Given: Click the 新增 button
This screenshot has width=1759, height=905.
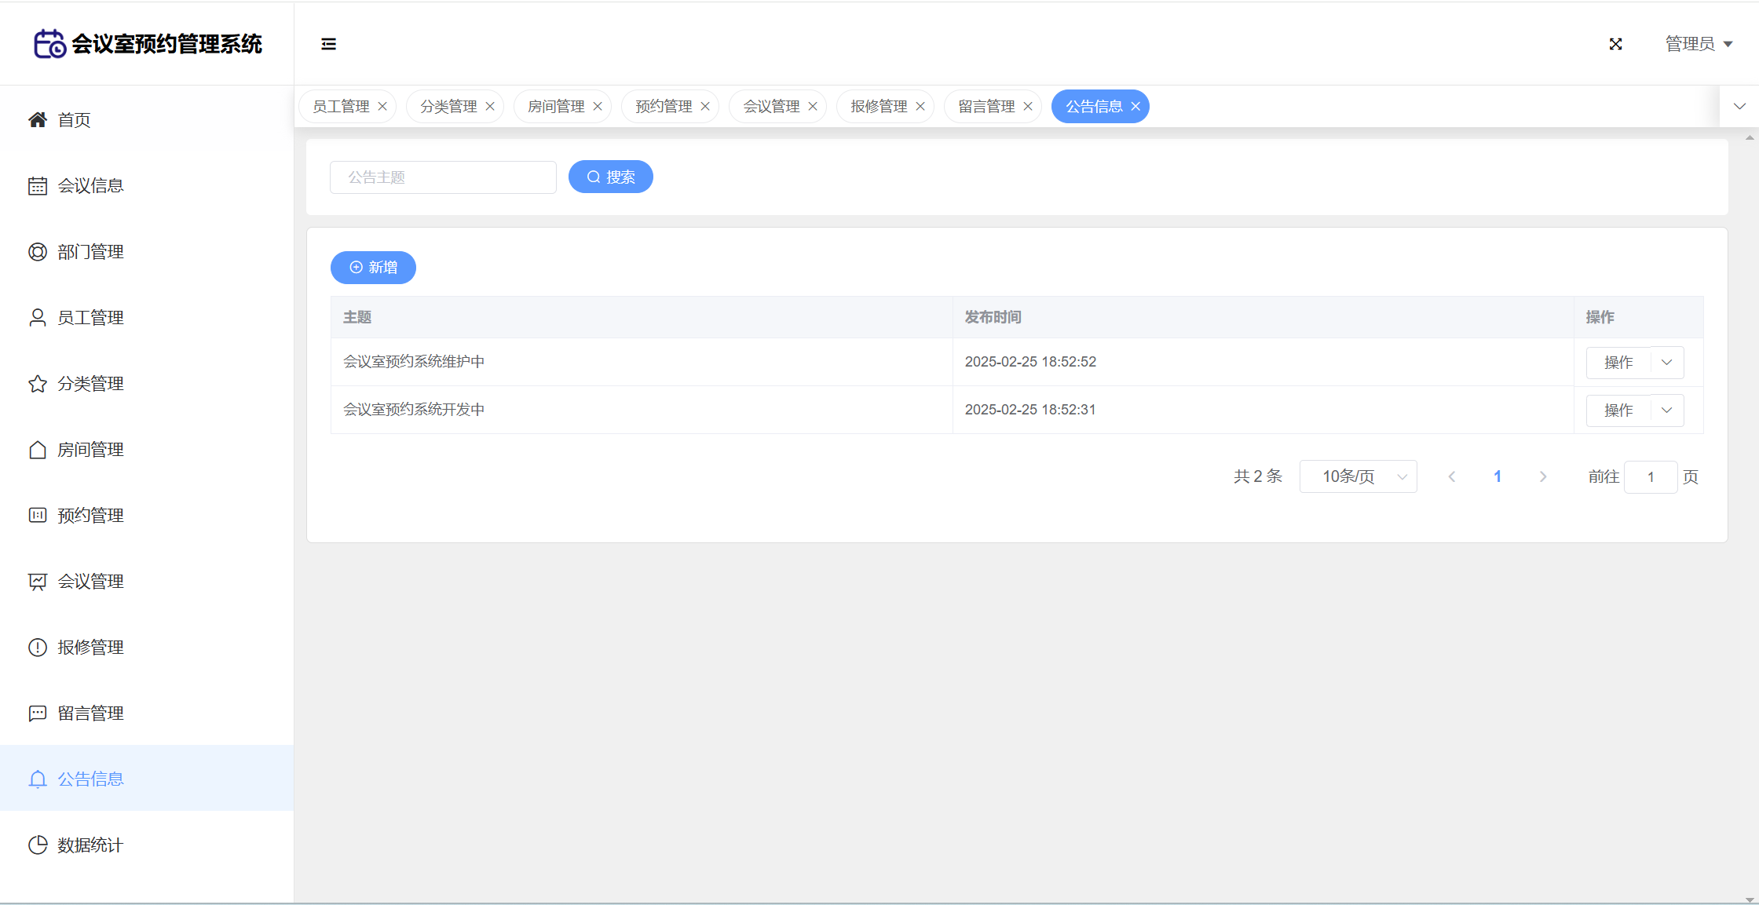Looking at the screenshot, I should 373,268.
